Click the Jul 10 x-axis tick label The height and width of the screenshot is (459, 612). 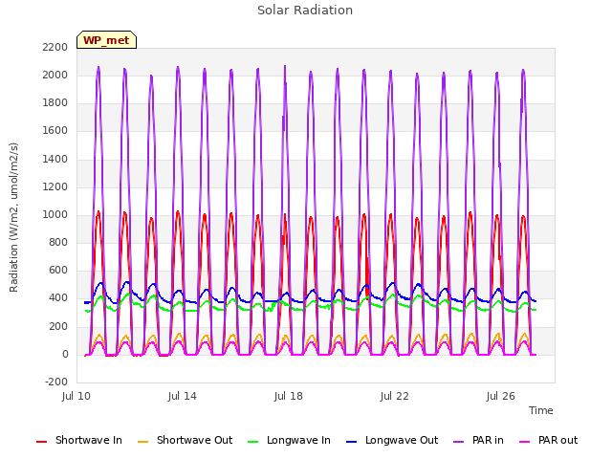76,397
